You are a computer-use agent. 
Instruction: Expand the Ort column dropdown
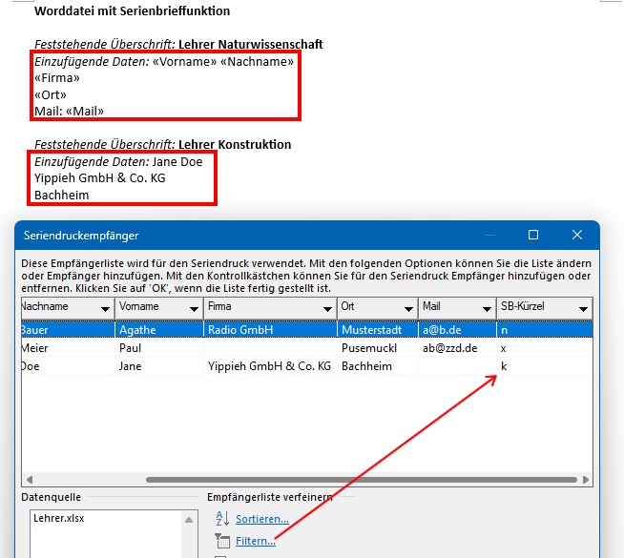tap(407, 308)
